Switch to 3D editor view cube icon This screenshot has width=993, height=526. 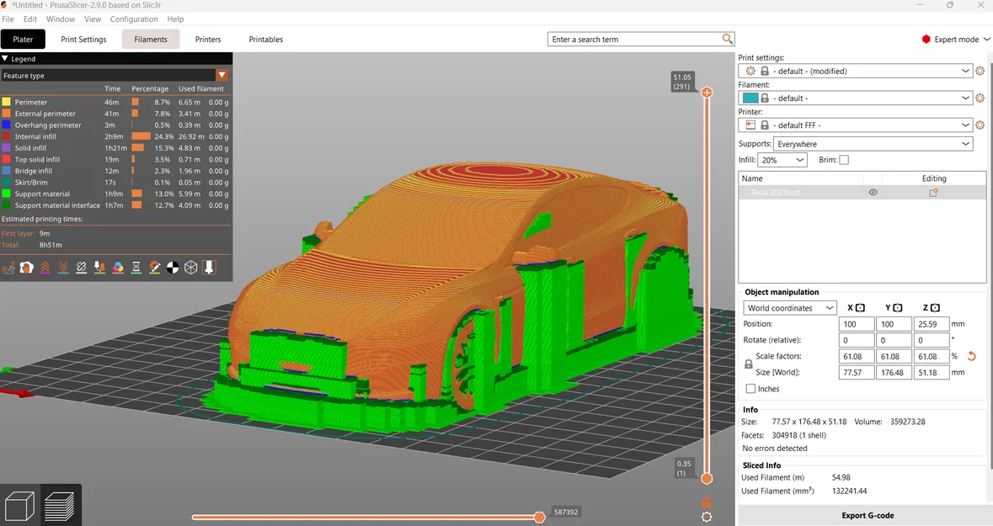click(x=19, y=506)
